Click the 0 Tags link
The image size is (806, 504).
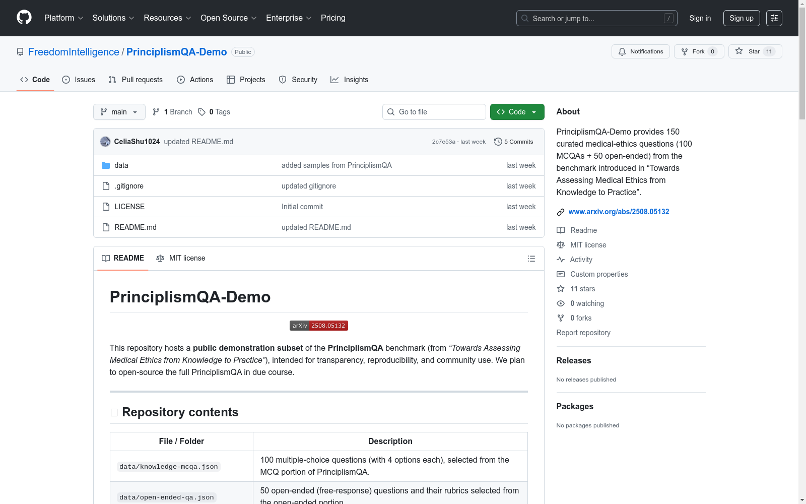point(214,112)
